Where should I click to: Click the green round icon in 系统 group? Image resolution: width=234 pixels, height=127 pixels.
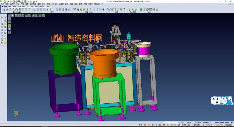pyautogui.click(x=148, y=10)
